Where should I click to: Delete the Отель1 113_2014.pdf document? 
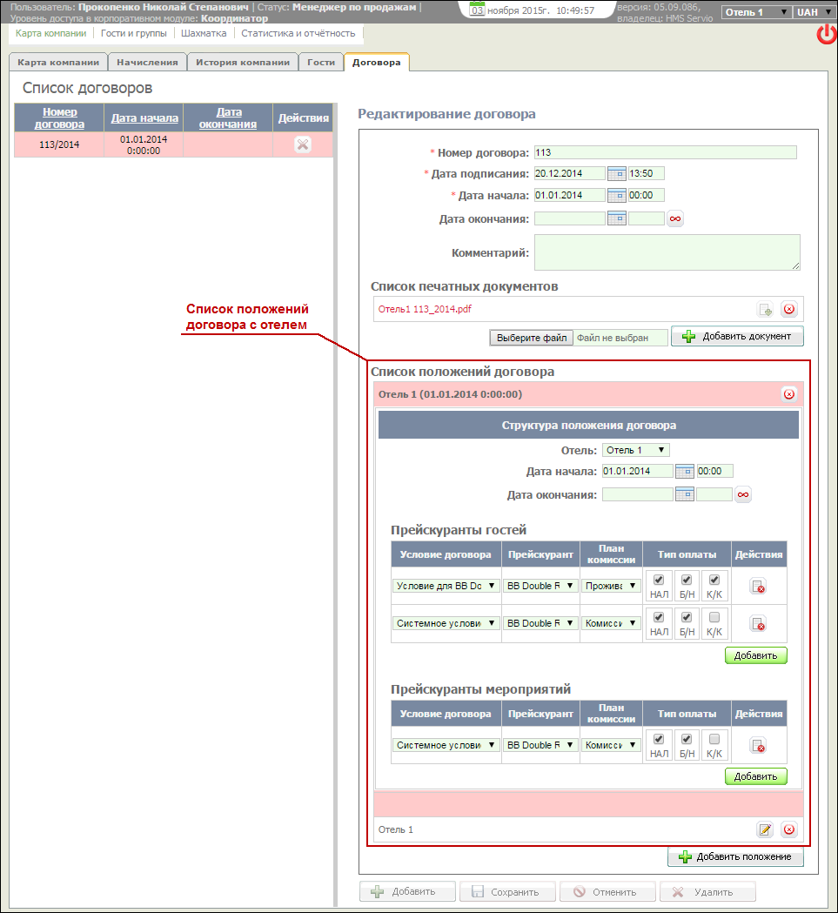(x=788, y=309)
